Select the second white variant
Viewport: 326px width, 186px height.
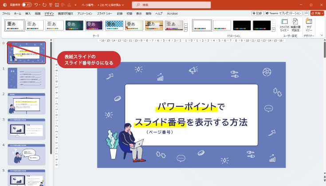pos(222,25)
